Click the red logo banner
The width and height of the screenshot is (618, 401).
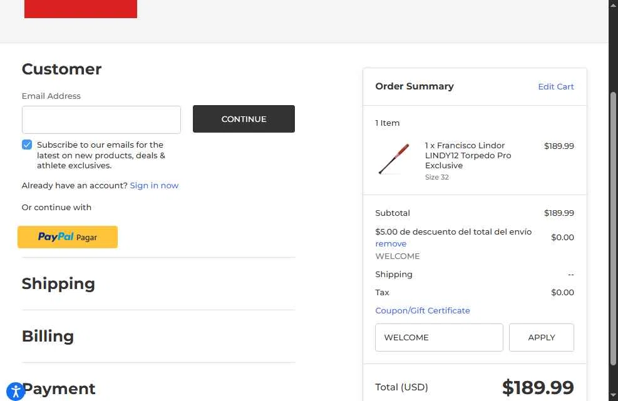coord(81,9)
